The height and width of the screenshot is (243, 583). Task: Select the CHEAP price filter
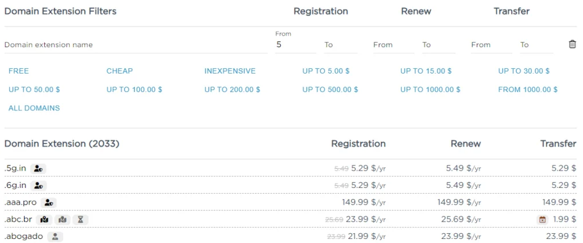[119, 71]
